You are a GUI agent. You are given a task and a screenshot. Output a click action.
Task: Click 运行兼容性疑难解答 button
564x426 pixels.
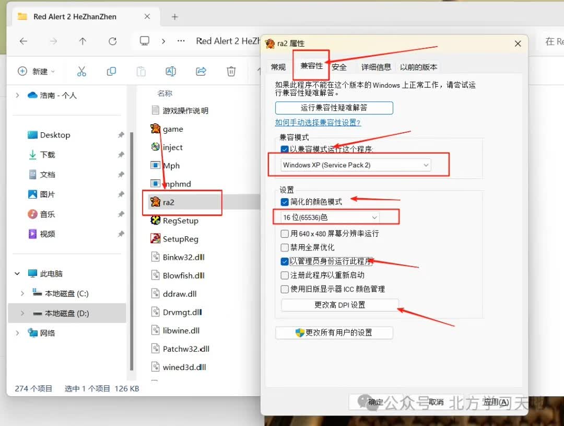click(x=334, y=108)
